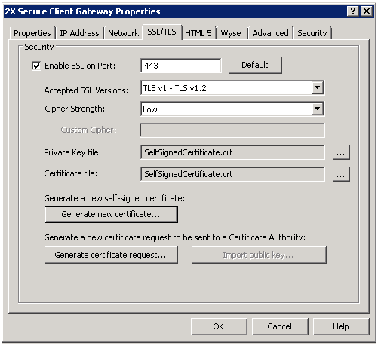Click the title bar help question mark icon
The image size is (378, 346).
pos(353,11)
